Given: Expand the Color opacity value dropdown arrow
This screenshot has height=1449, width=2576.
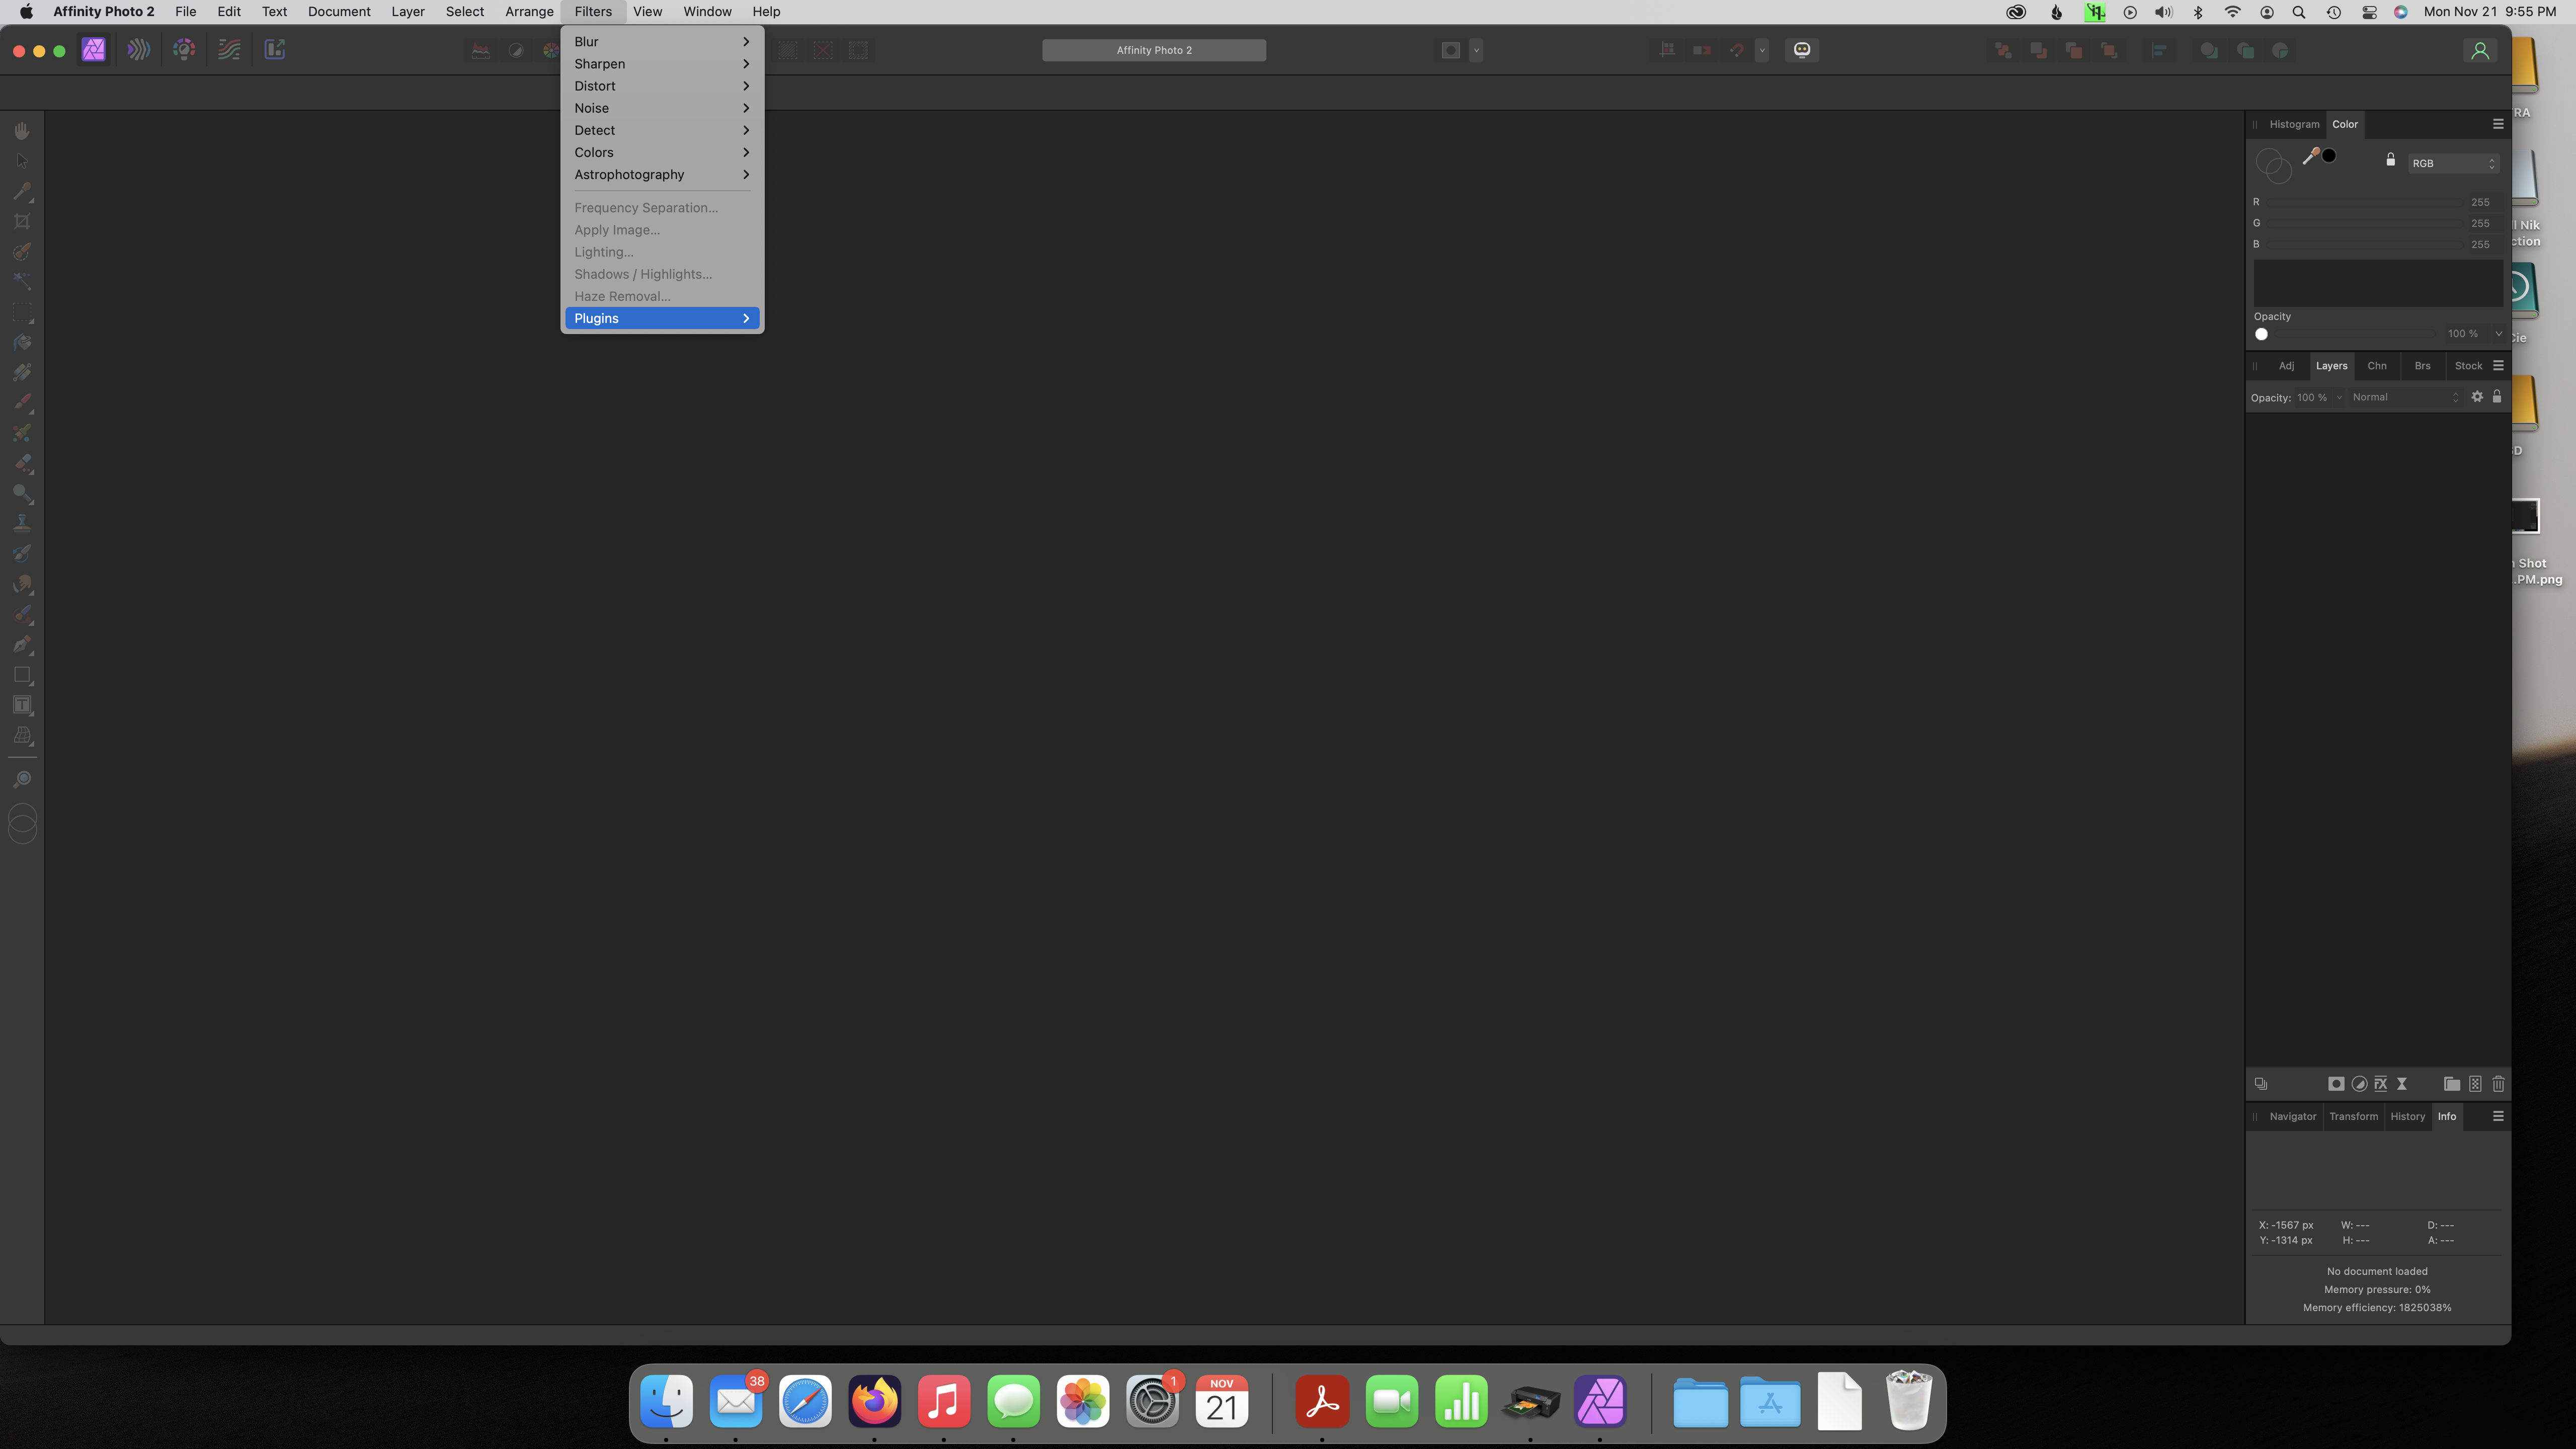Looking at the screenshot, I should pos(2498,334).
